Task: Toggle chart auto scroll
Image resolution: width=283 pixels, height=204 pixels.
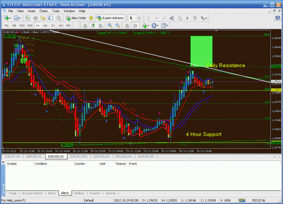Action: pos(127,25)
